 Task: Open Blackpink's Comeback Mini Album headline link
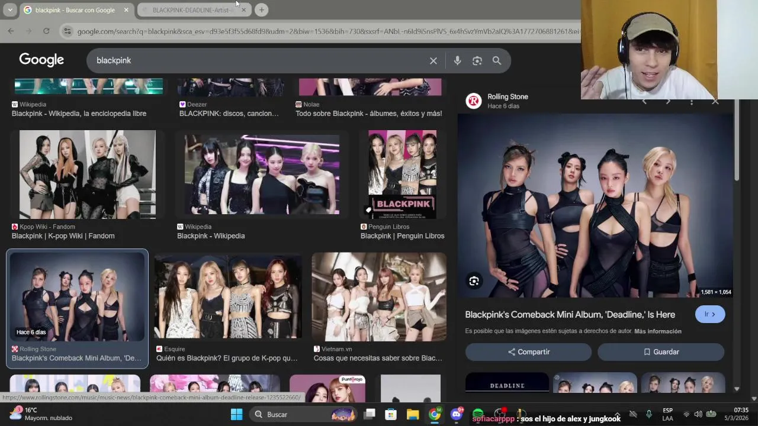pos(570,315)
